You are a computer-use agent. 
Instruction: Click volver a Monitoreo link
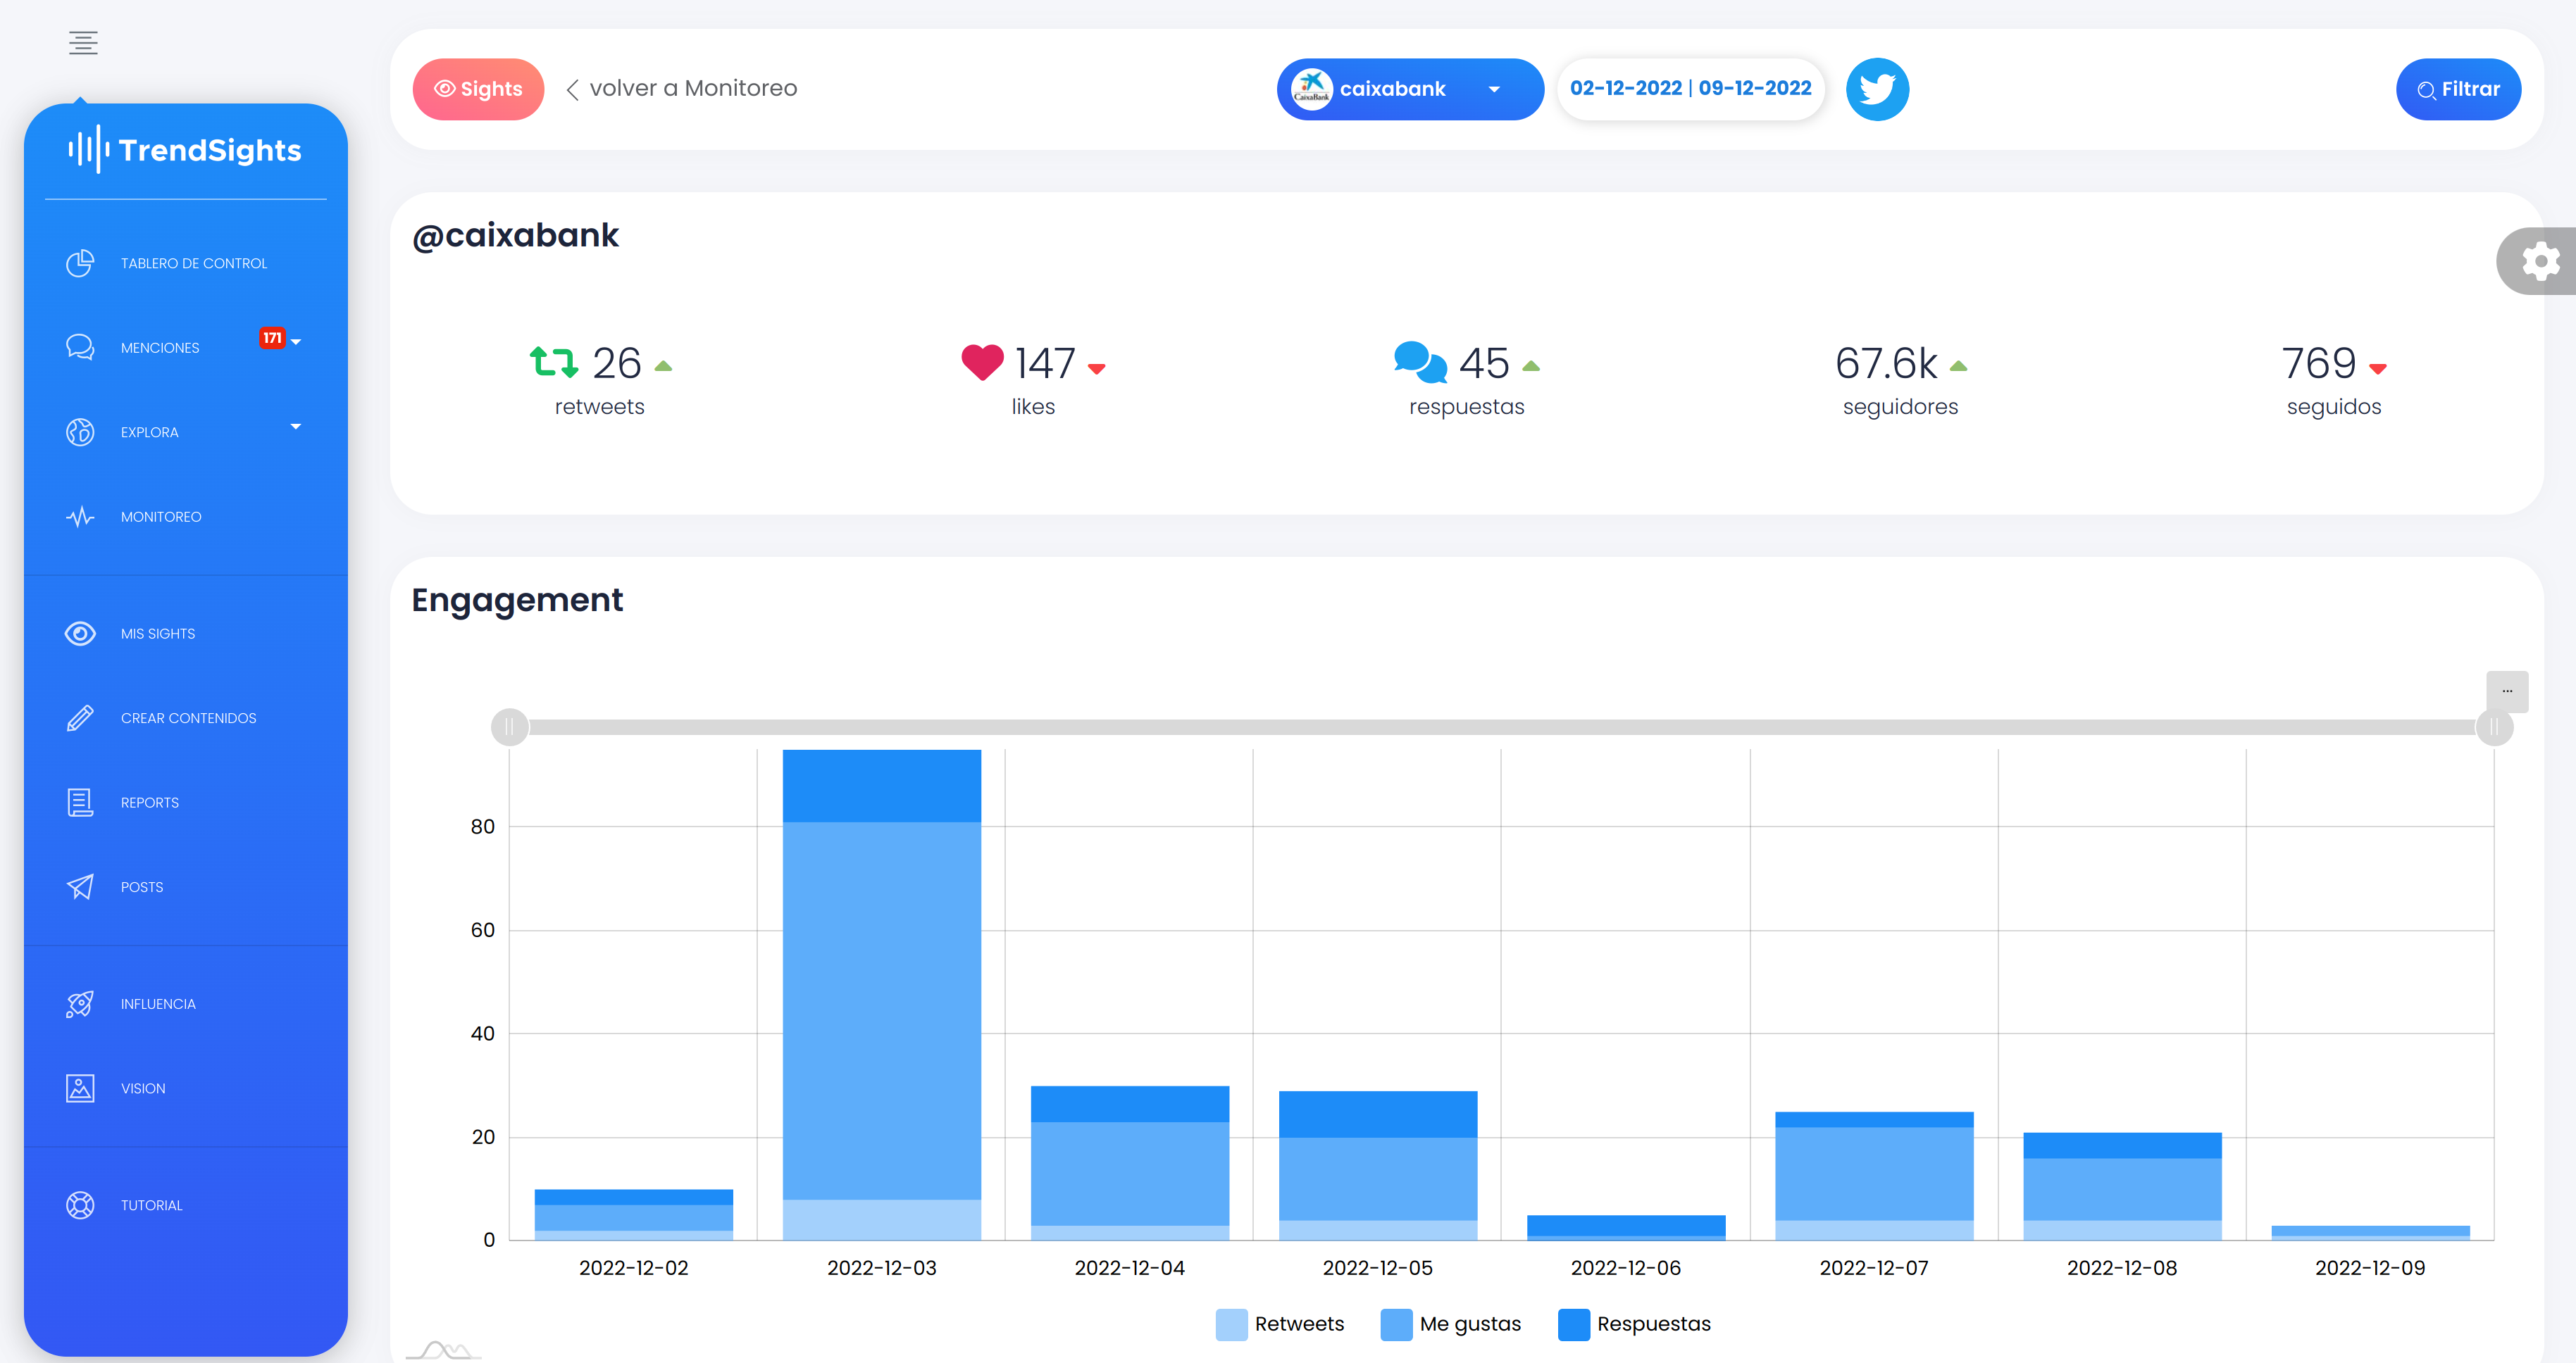682,89
